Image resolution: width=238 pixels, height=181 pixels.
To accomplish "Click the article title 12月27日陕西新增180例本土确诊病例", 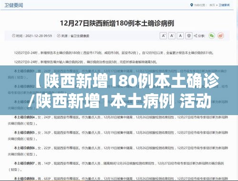I will (x=117, y=23).
